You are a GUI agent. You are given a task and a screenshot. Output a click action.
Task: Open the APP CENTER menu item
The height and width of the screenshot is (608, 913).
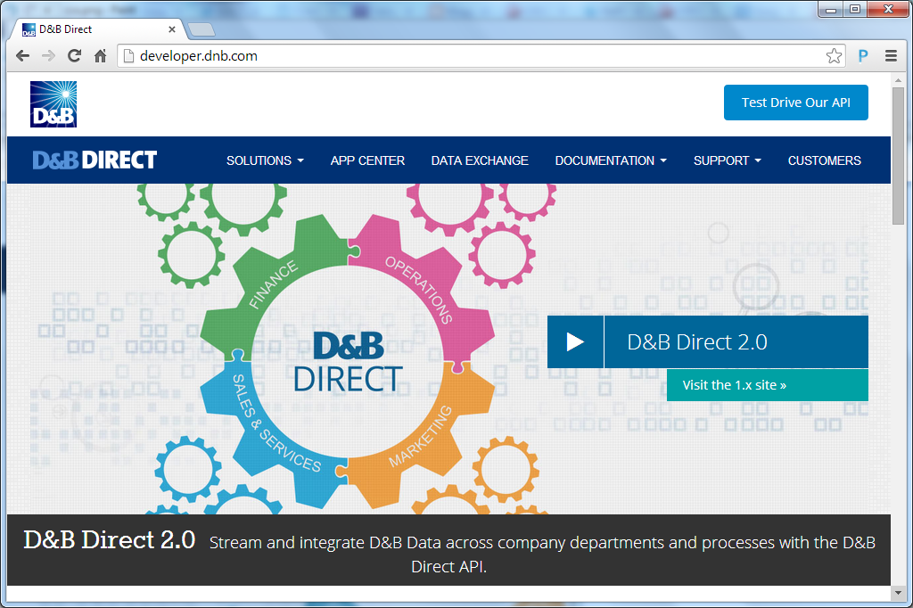367,160
